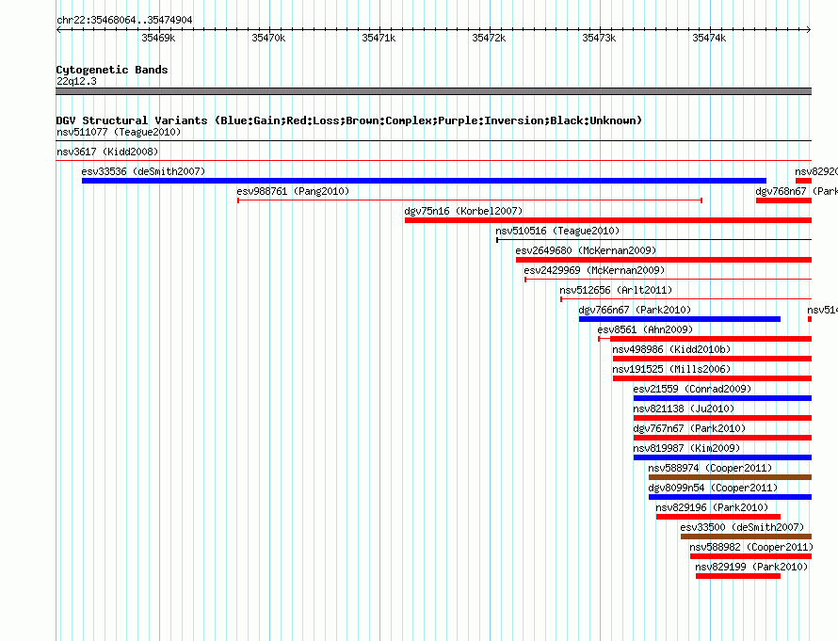Select the esv2649680 (McKernan2009) red bar
Image resolution: width=838 pixels, height=641 pixels.
pyautogui.click(x=664, y=260)
